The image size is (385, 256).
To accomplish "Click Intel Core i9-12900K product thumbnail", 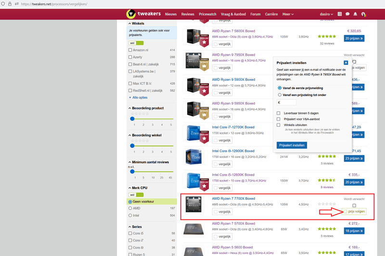I will 194,156.
